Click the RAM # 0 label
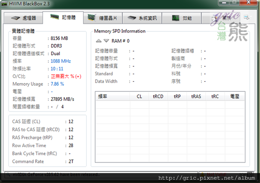The width and height of the screenshot is (260, 183). (121, 41)
